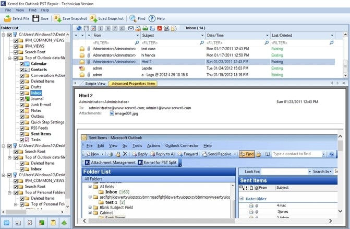350x229 pixels.
Task: Select the Quick Step Settings folder
Action: tap(47, 122)
